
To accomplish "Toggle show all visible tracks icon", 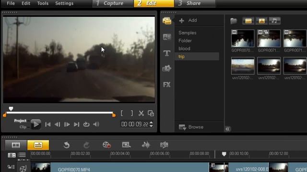I will coord(12,155).
